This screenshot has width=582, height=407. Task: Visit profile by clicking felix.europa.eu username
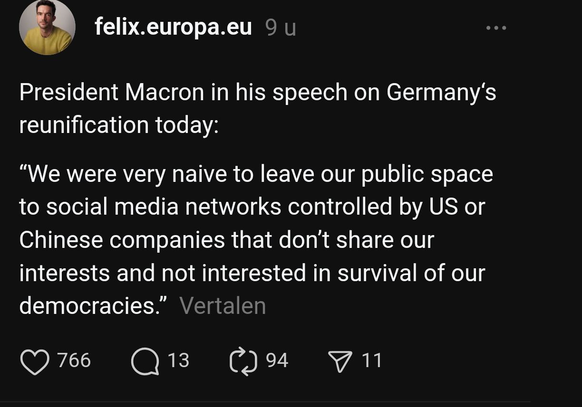click(173, 27)
